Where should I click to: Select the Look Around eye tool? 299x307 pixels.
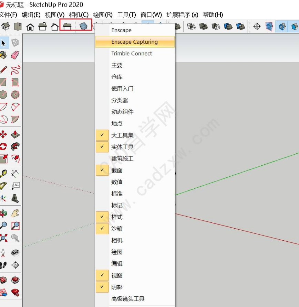15,253
